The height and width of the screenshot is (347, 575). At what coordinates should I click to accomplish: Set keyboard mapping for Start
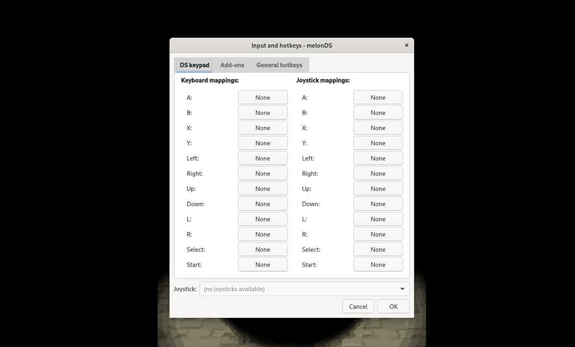coord(263,265)
